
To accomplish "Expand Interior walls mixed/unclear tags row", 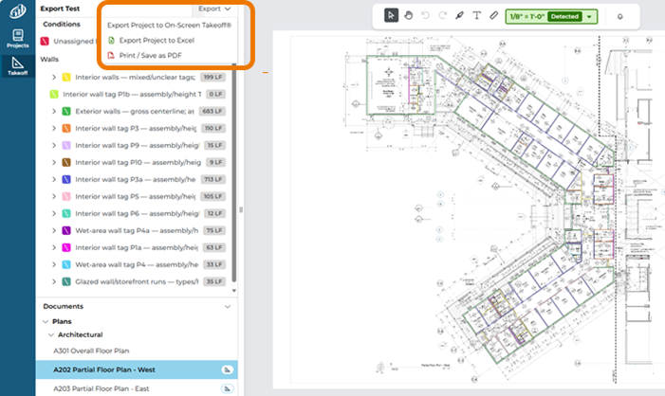I will point(54,77).
